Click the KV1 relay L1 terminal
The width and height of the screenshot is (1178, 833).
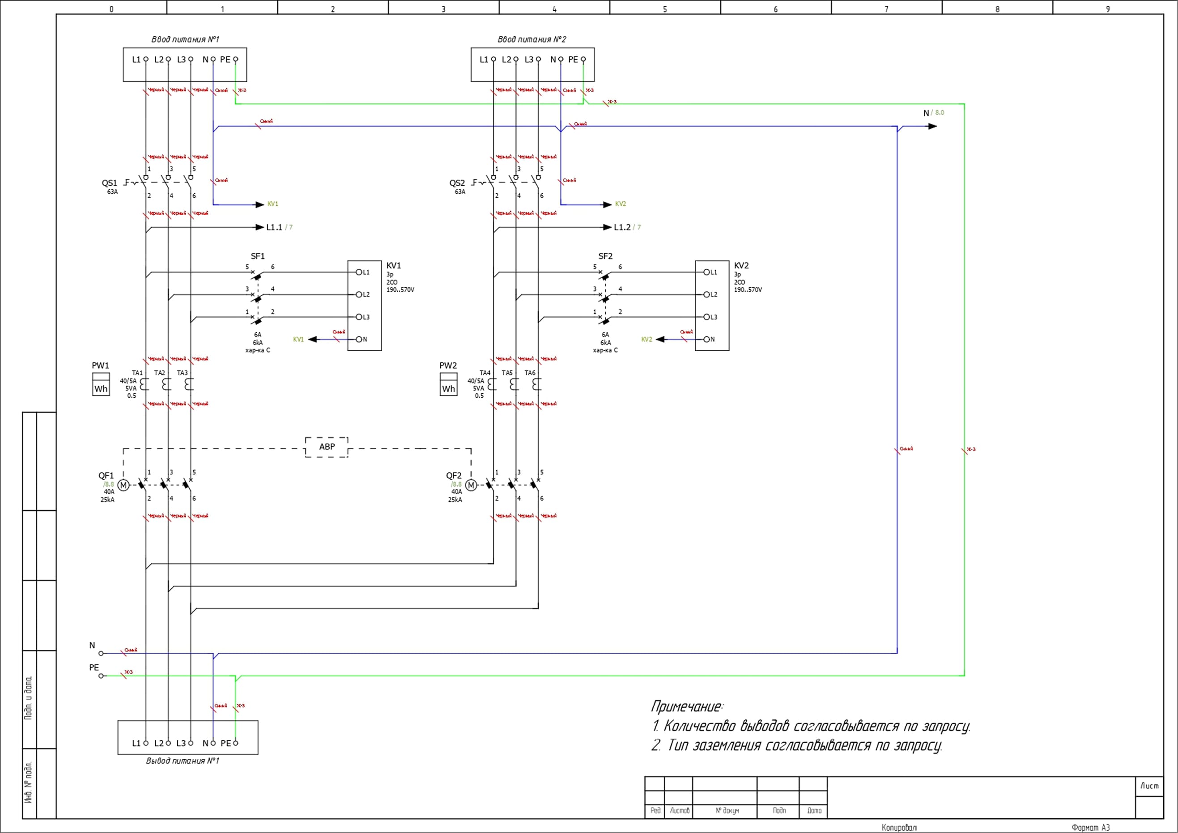click(x=359, y=272)
